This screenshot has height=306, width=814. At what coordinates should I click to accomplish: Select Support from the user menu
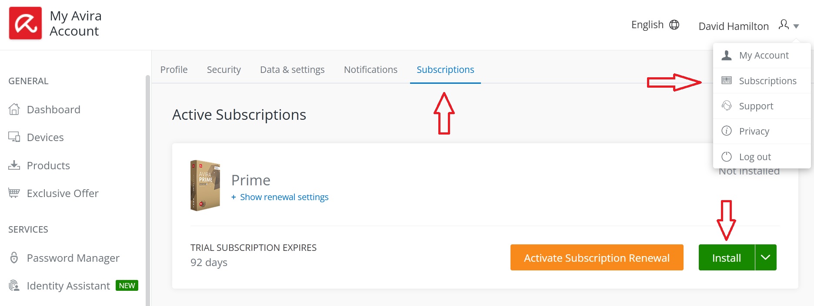point(756,106)
